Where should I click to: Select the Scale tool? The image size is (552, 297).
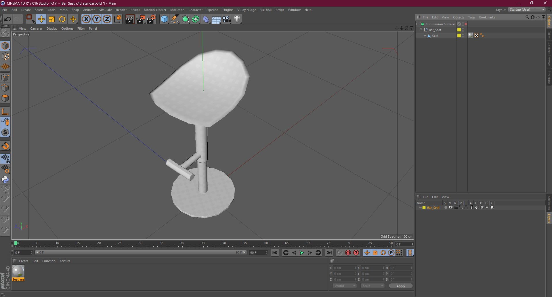52,19
